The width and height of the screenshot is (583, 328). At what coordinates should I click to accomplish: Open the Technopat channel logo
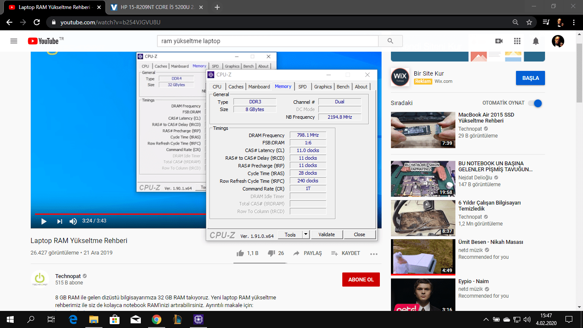click(x=40, y=279)
